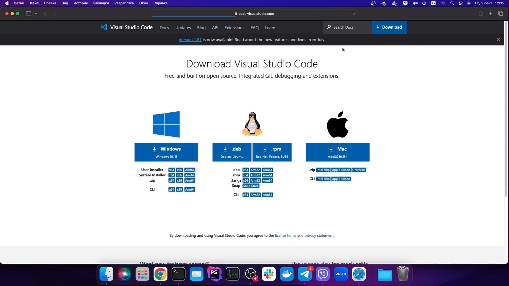Open the Закладки menu in menu bar

101,3
